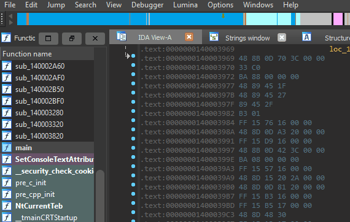Open the View menu
The width and height of the screenshot is (350, 222).
(114, 5)
